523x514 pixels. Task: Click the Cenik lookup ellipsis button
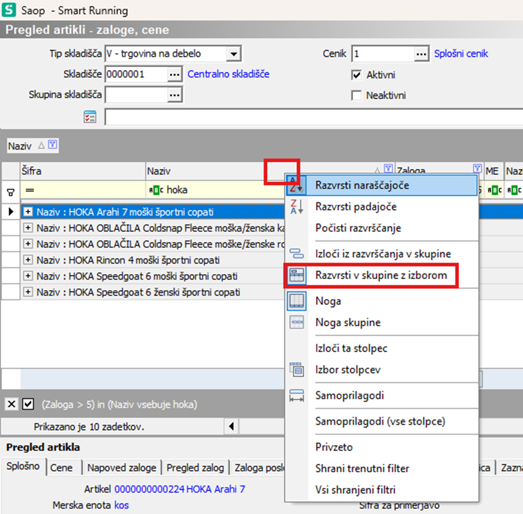point(421,54)
